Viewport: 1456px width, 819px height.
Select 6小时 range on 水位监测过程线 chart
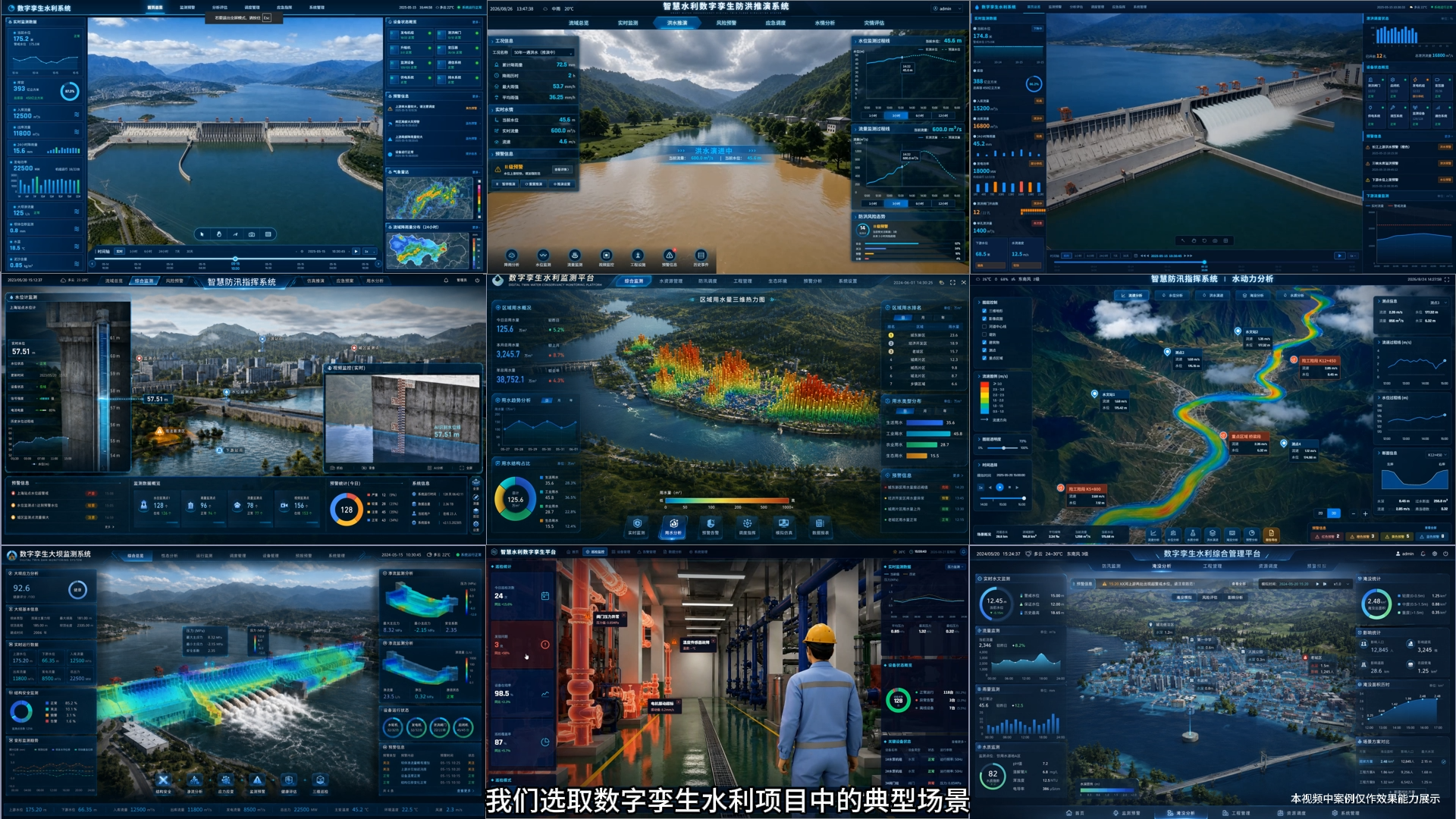920,115
